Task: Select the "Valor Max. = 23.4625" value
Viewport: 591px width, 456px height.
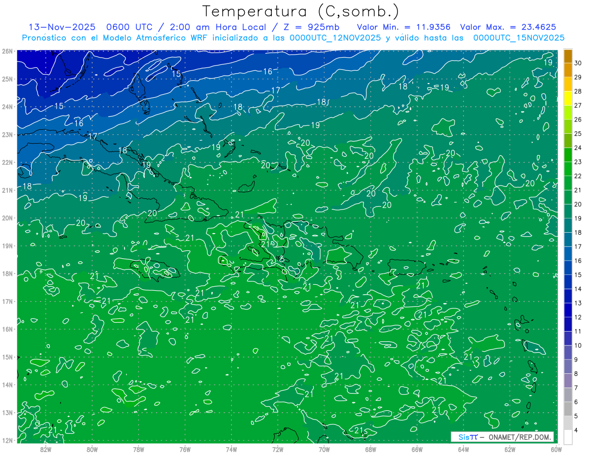Action: pyautogui.click(x=508, y=27)
